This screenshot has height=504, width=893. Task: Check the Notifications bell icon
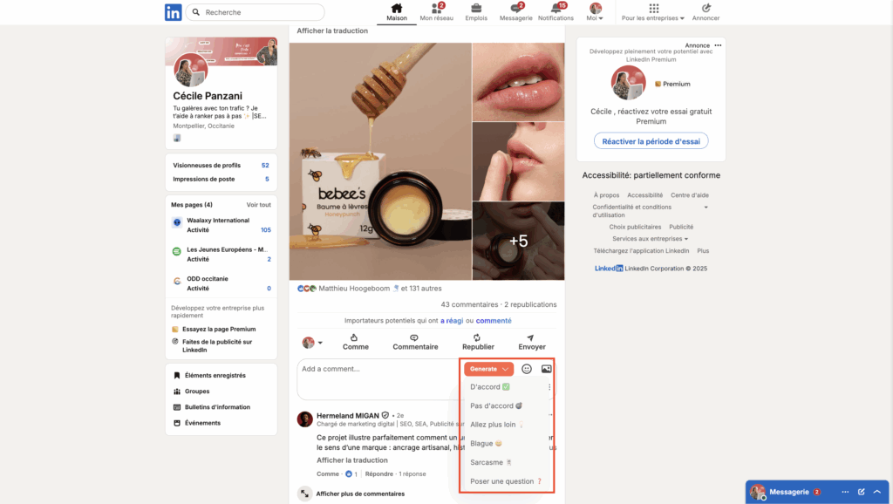(556, 10)
